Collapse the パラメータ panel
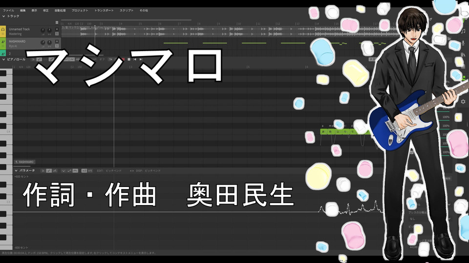The height and width of the screenshot is (263, 469). (16, 170)
